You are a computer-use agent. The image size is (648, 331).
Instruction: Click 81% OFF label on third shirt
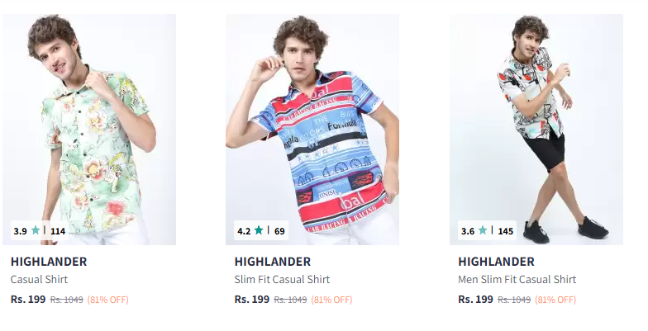pyautogui.click(x=555, y=300)
